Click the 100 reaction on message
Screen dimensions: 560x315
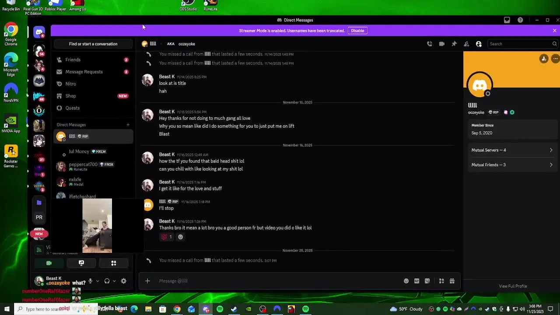pos(167,237)
